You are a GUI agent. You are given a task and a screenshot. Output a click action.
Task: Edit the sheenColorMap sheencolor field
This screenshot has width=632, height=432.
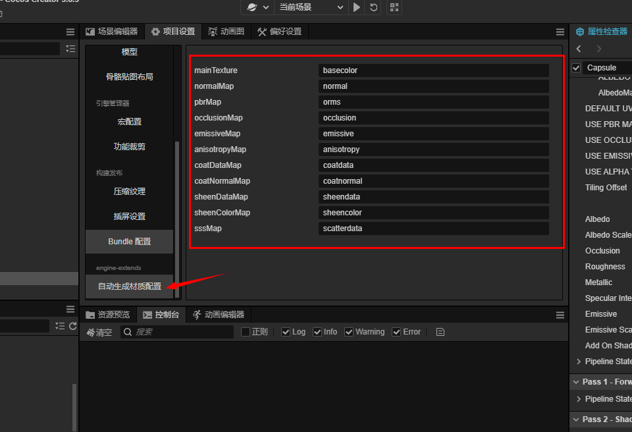(433, 213)
